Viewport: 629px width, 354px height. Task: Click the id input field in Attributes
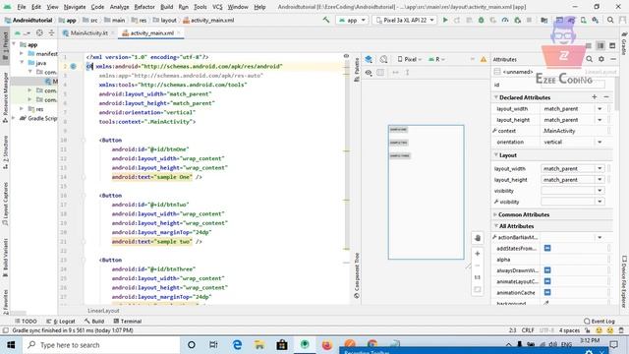coord(572,85)
